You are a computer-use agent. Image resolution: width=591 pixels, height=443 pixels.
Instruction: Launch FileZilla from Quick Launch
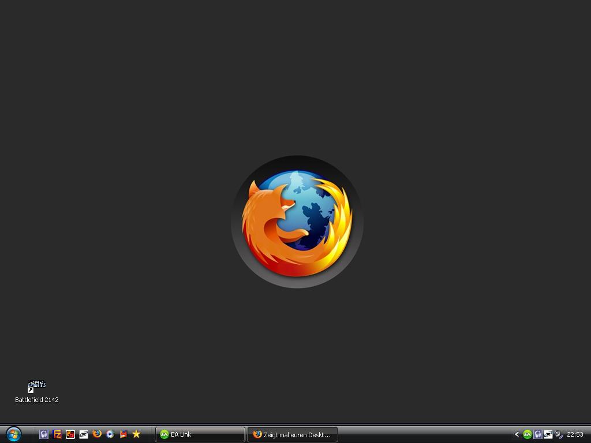pyautogui.click(x=57, y=434)
